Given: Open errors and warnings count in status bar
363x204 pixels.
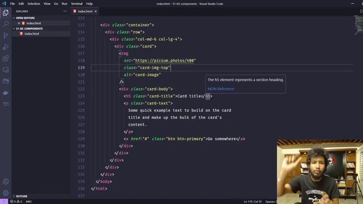Looking at the screenshot, I should 16,202.
